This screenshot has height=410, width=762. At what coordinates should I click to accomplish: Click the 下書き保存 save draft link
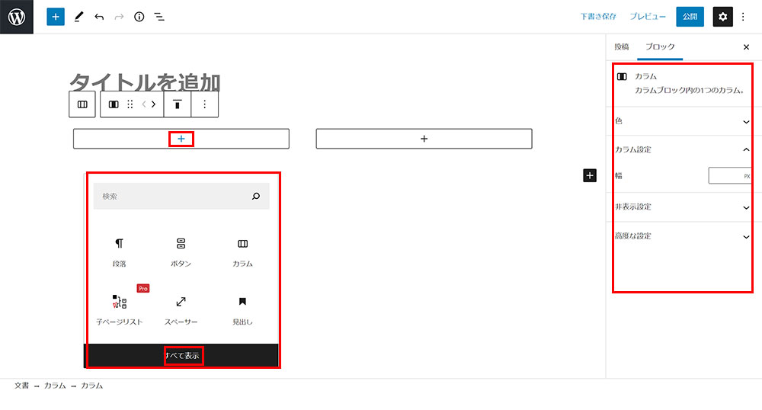pos(597,17)
